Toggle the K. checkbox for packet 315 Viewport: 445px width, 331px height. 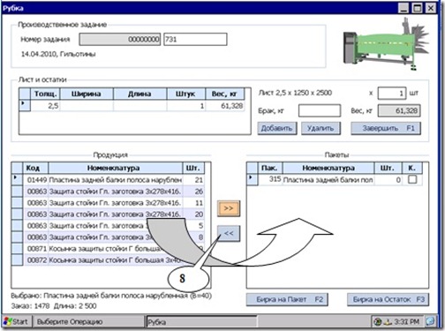[412, 179]
